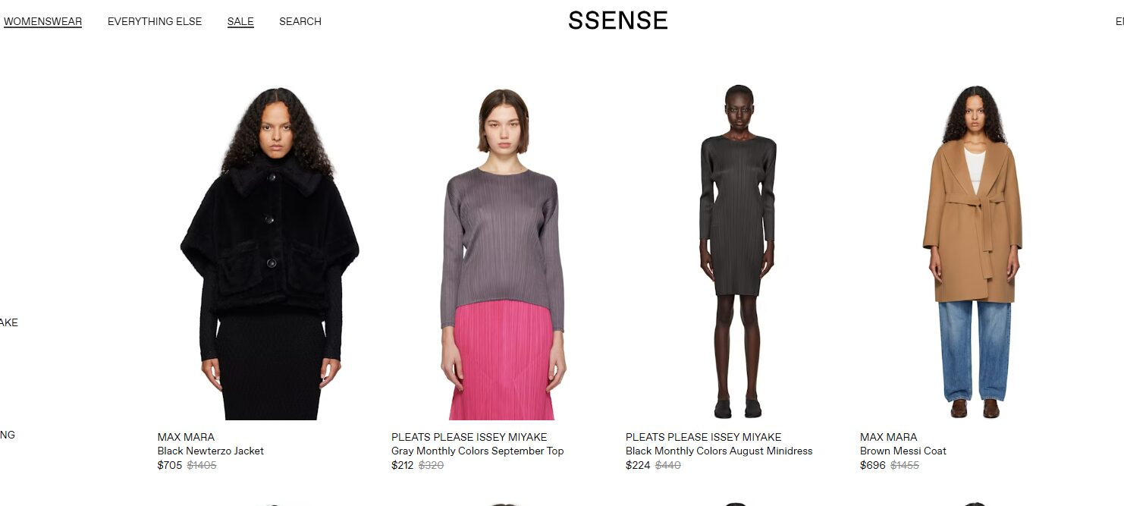The height and width of the screenshot is (506, 1124).
Task: Click the $705 jacket sale price
Action: 170,465
